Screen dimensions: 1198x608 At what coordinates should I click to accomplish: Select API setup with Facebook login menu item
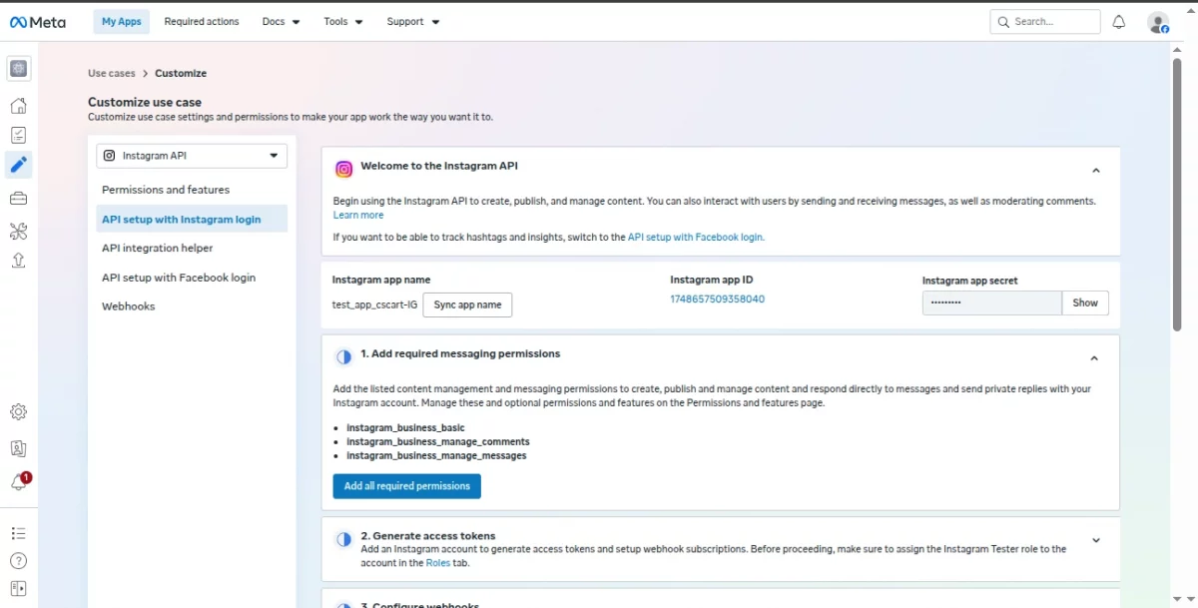tap(179, 278)
